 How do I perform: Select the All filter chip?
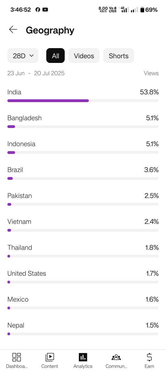pyautogui.click(x=56, y=56)
